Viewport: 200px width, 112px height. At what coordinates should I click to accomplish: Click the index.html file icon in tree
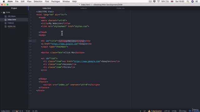pyautogui.click(x=6, y=20)
